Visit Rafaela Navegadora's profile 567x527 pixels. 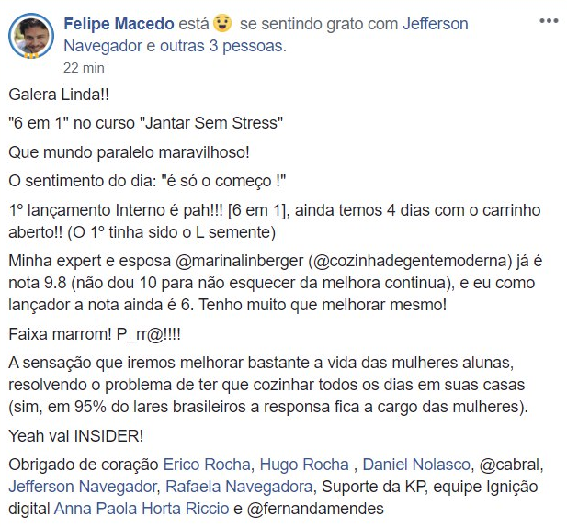click(x=239, y=487)
